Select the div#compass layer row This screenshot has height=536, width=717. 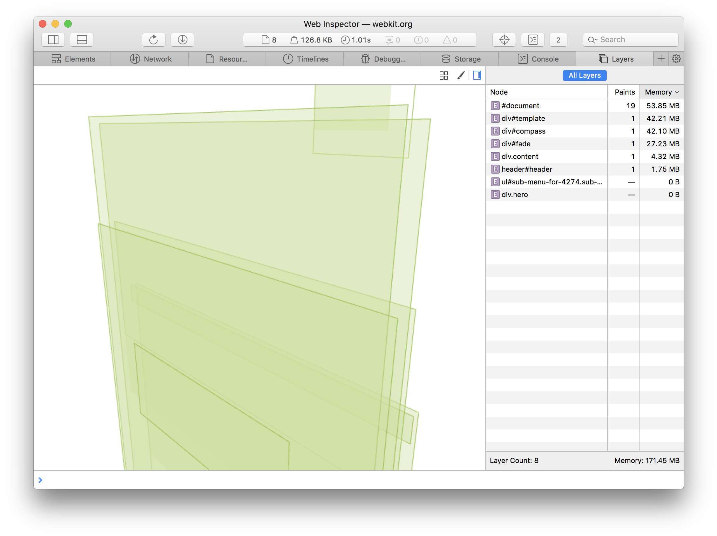tap(524, 131)
